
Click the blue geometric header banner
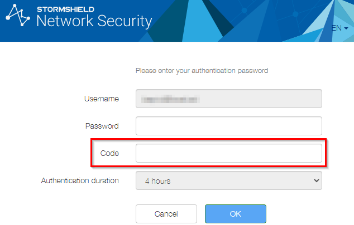251,21
